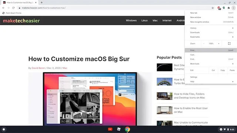Open the Windows navigation link

131,21
